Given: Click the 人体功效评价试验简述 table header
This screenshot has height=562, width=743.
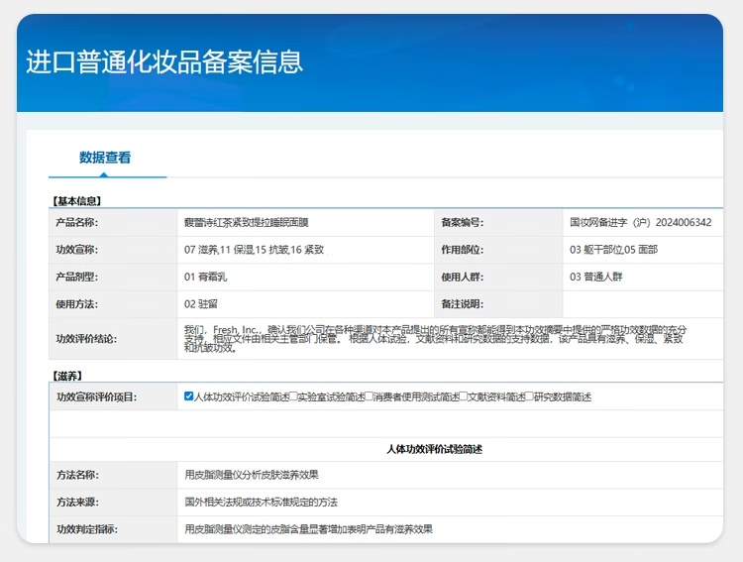Looking at the screenshot, I should click(434, 450).
